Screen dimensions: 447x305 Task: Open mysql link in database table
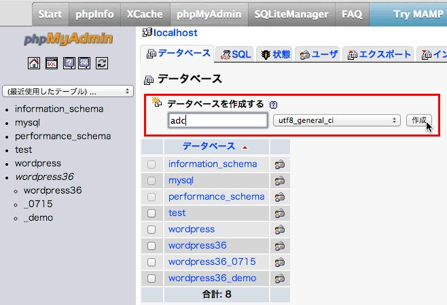(x=181, y=181)
